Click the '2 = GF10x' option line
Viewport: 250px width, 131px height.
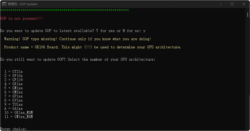click(14, 76)
